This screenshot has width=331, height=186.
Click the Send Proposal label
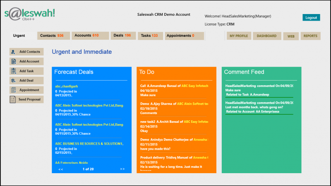click(x=29, y=99)
